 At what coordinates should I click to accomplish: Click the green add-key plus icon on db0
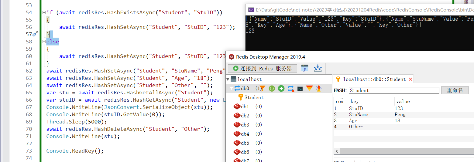point(281,88)
